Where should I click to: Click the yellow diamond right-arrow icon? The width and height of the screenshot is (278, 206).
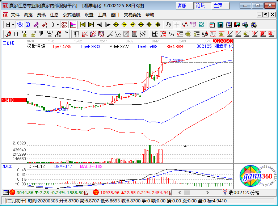[x=124, y=25]
